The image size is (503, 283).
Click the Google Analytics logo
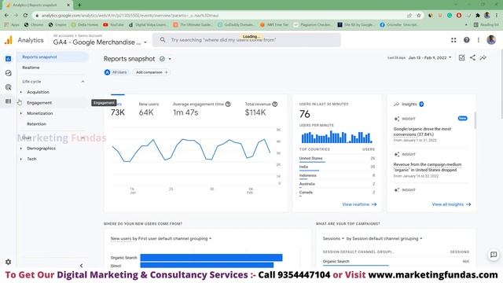click(9, 40)
